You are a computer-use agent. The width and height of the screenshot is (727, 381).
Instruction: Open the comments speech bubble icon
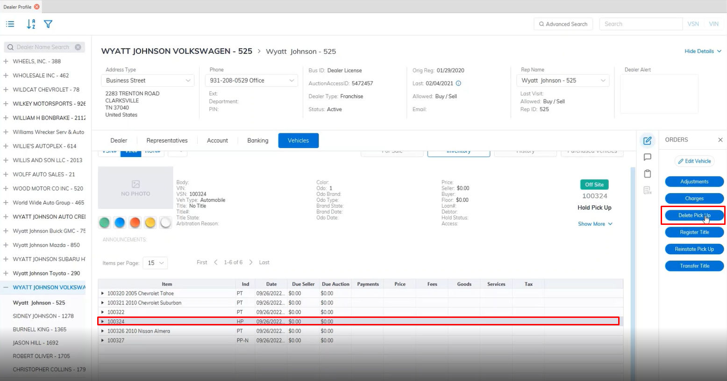(647, 157)
